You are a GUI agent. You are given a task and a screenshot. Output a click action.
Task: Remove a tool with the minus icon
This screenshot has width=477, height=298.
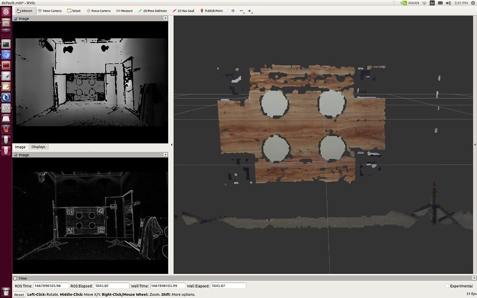pos(241,10)
